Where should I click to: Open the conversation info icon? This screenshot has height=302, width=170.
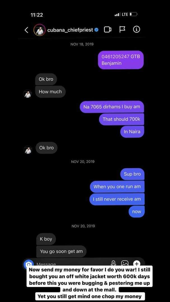[136, 29]
